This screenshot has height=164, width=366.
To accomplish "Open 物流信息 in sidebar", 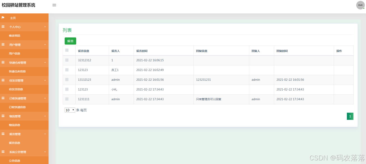I will point(15,125).
